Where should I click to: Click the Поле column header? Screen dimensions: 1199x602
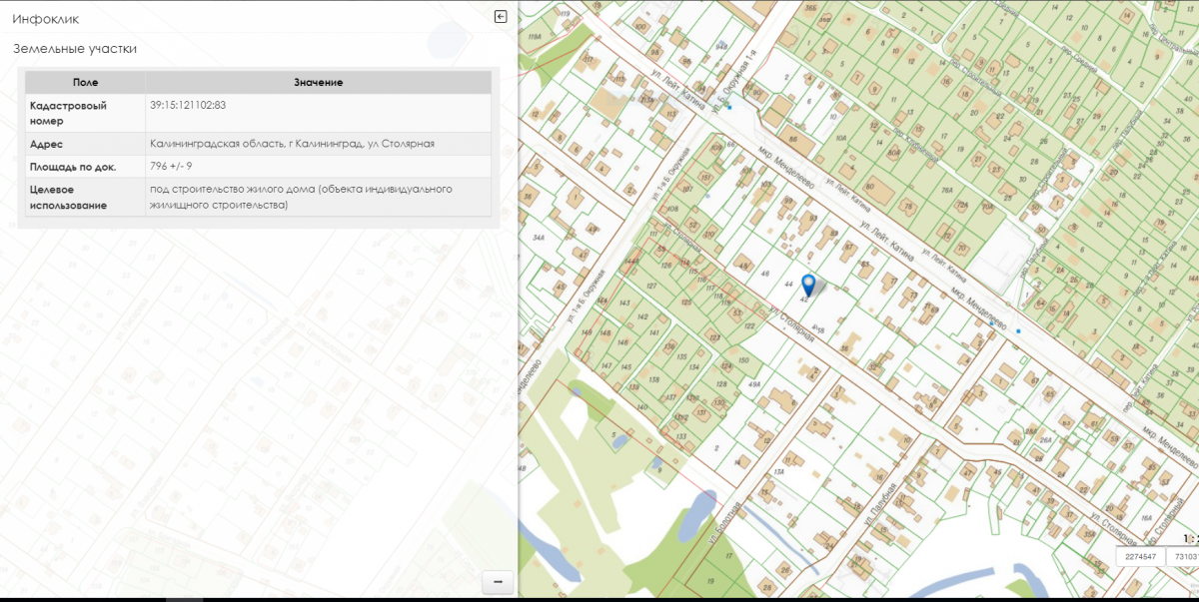[x=86, y=82]
